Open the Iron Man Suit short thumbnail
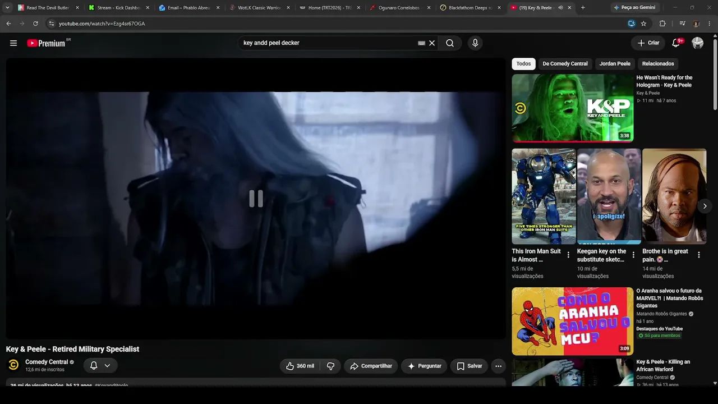 point(544,196)
